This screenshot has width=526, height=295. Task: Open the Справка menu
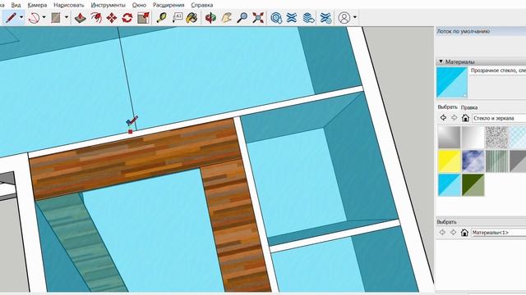[x=202, y=5]
